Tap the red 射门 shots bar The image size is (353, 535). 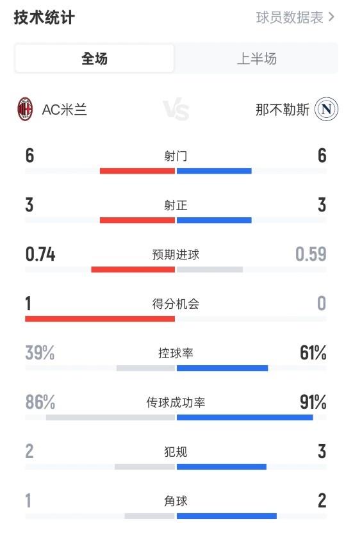click(138, 171)
